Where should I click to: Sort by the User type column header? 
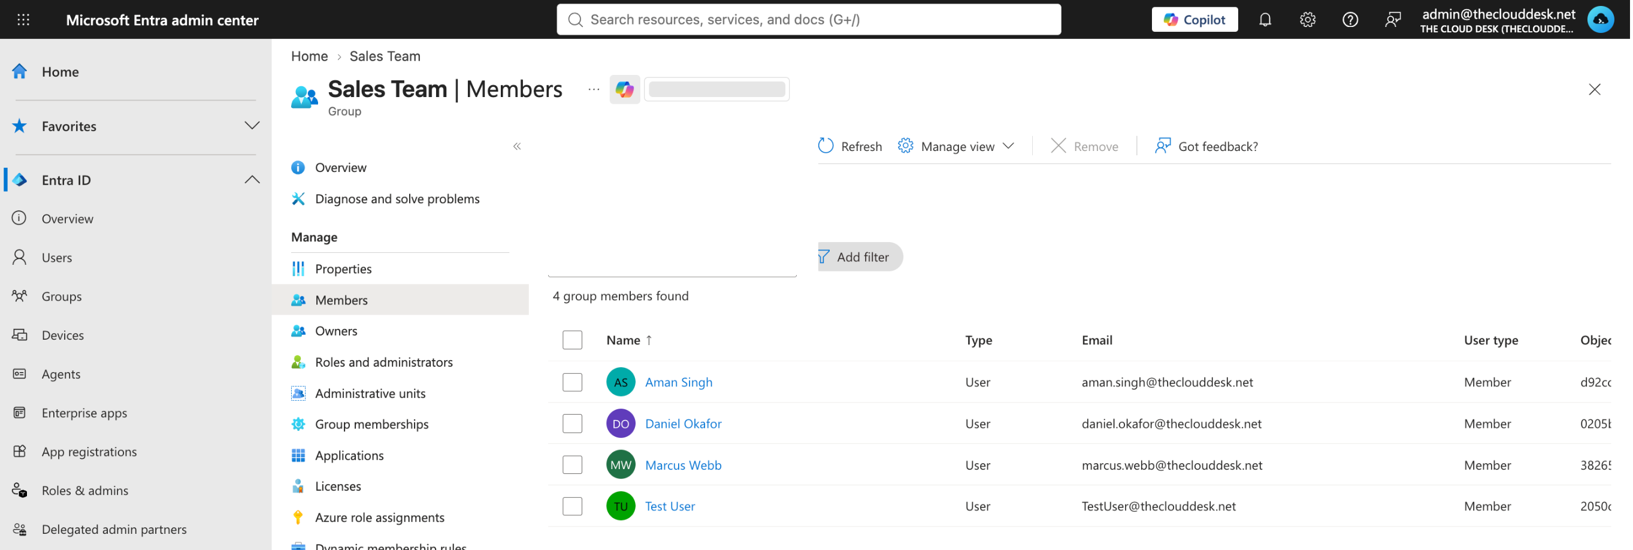tap(1492, 341)
